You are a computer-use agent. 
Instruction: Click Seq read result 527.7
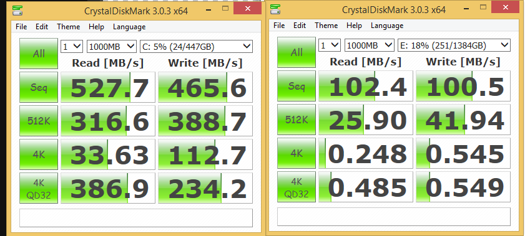[x=108, y=87]
